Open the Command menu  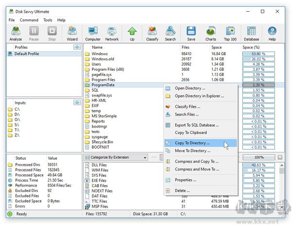(29, 20)
